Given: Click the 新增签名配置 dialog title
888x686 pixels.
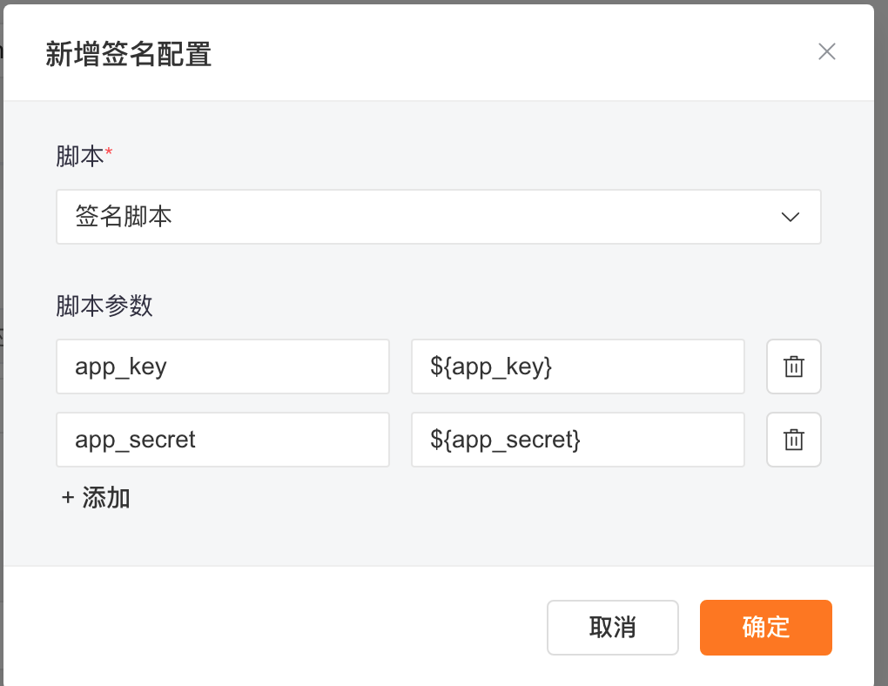Looking at the screenshot, I should 129,54.
